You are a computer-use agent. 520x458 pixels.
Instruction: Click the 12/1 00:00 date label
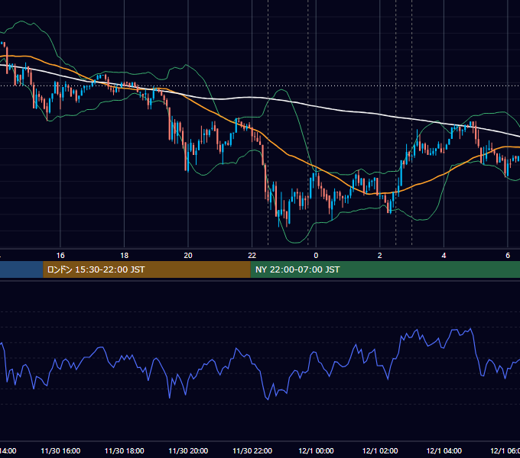(316, 450)
